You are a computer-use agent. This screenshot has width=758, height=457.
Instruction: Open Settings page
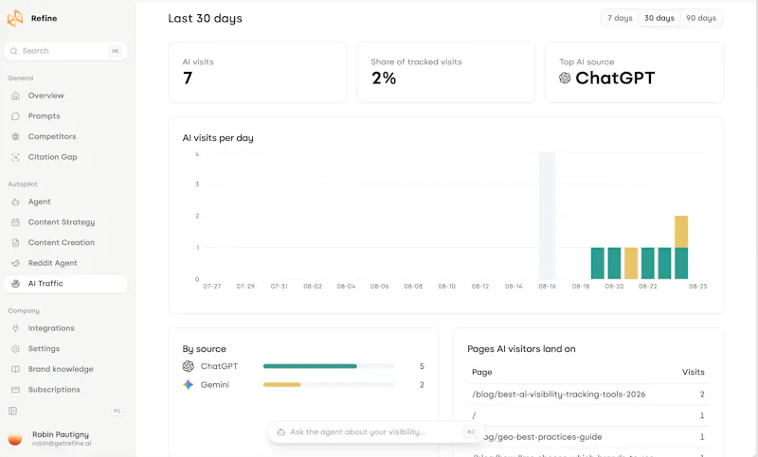point(65,348)
